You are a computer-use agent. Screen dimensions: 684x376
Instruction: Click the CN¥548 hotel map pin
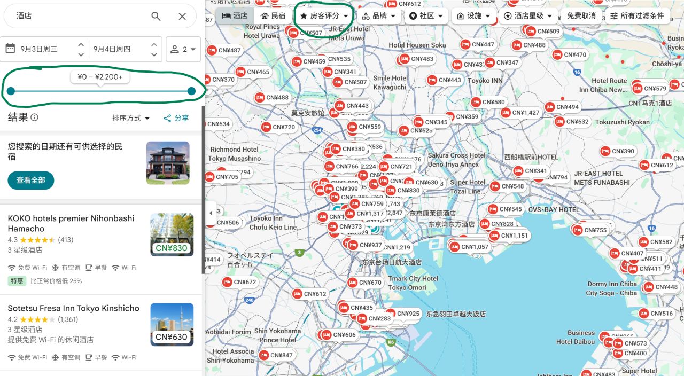(x=508, y=186)
